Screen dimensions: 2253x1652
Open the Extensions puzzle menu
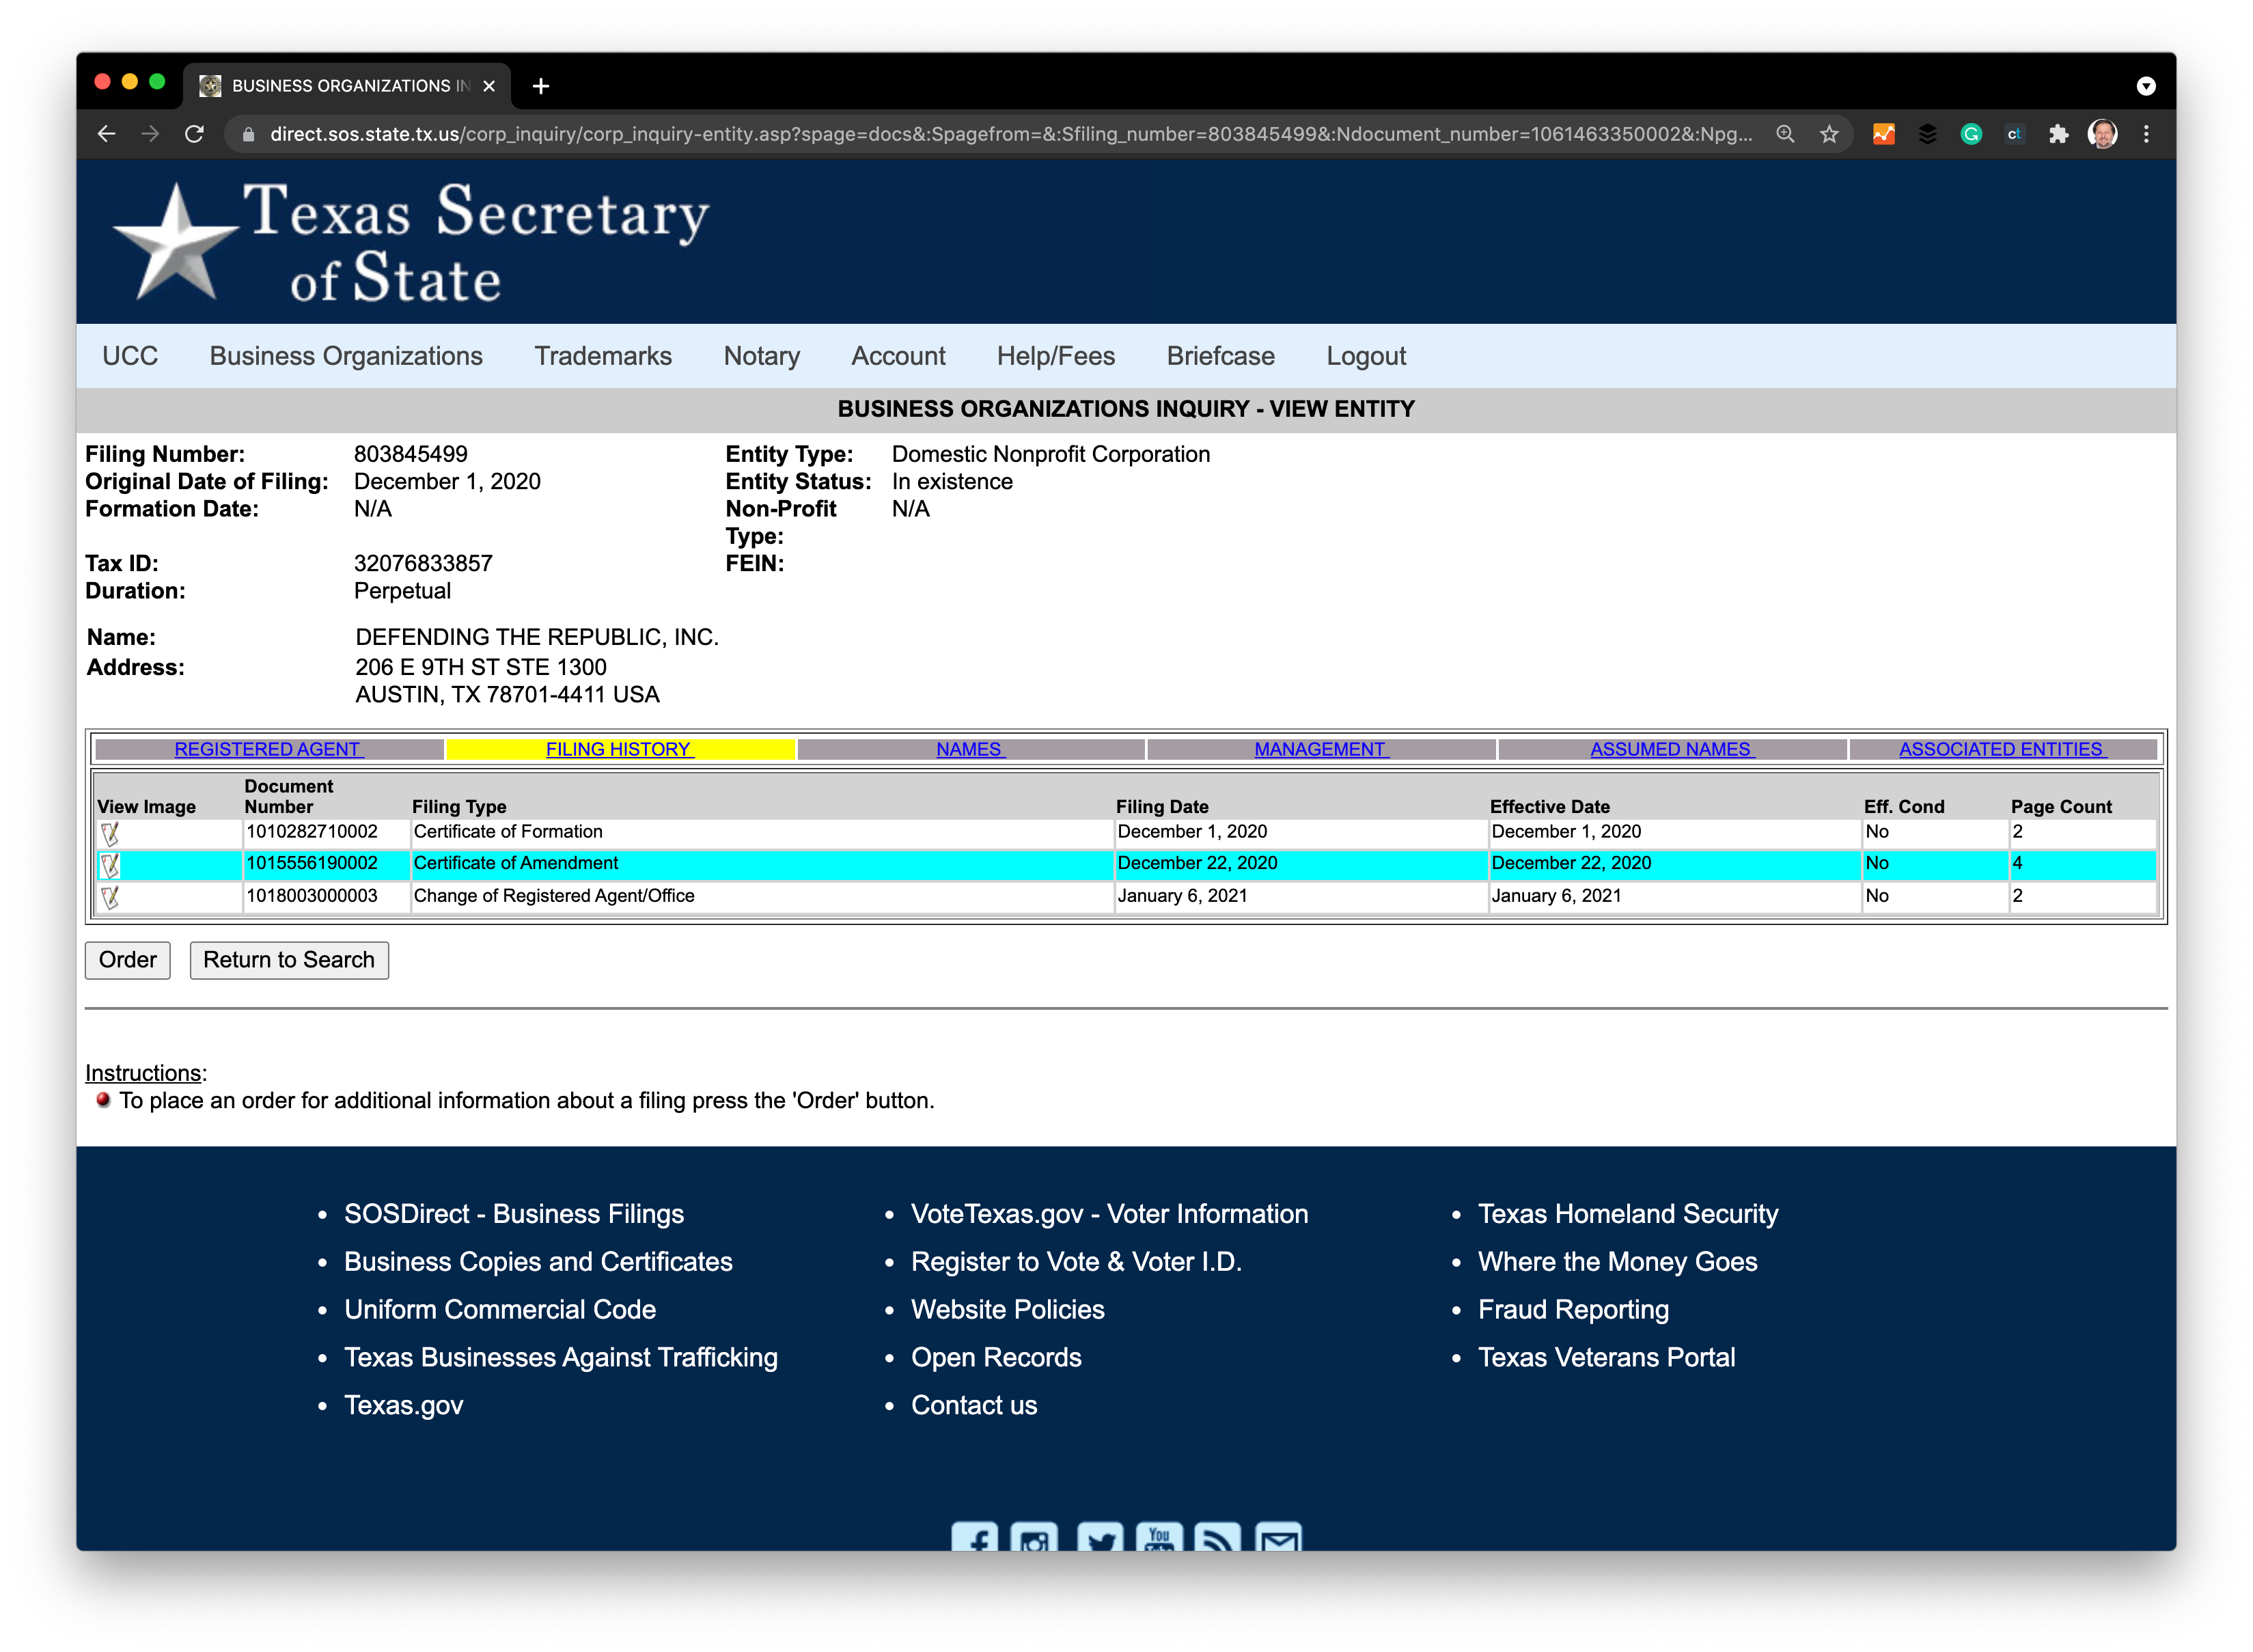[x=2058, y=134]
